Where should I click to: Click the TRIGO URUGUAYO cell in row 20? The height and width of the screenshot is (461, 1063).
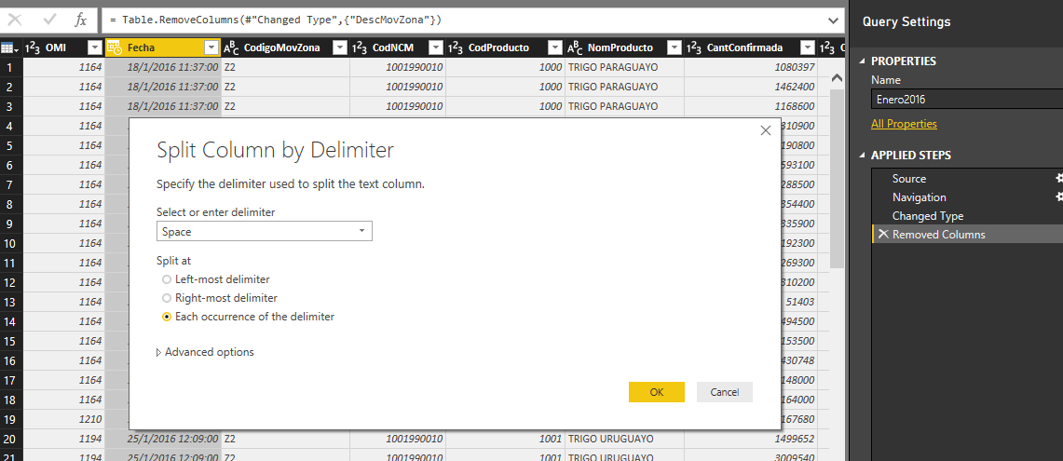point(624,439)
